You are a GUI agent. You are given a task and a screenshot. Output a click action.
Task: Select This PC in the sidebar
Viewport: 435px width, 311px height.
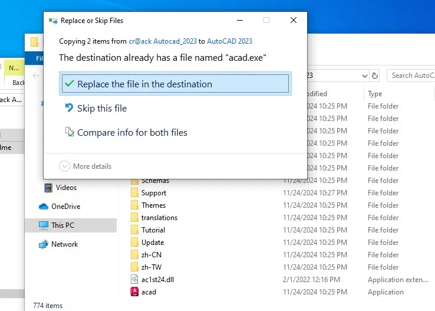62,225
